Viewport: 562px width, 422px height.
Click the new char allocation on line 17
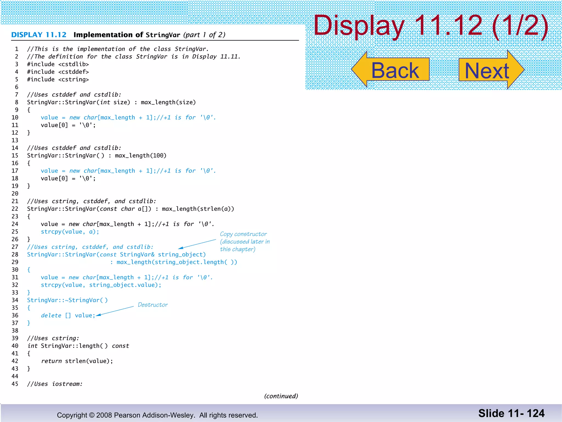(128, 171)
